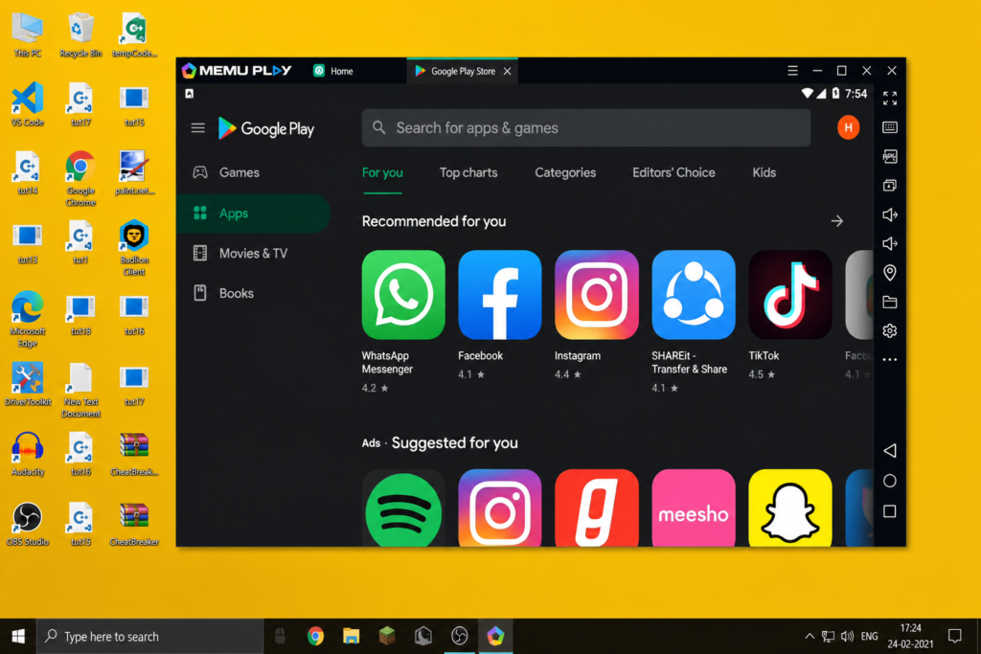Switch to MEmu Home tab
The height and width of the screenshot is (654, 981).
click(x=333, y=71)
